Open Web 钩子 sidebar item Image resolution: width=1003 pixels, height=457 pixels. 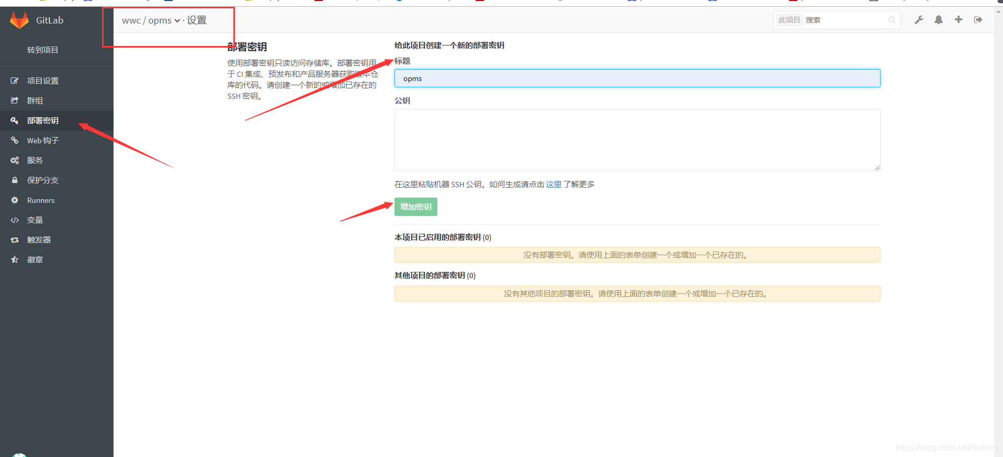click(x=57, y=140)
